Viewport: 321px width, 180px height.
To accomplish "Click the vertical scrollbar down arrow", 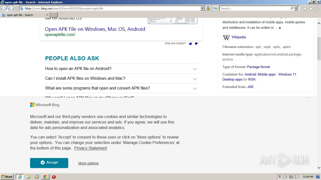I will coord(319,168).
